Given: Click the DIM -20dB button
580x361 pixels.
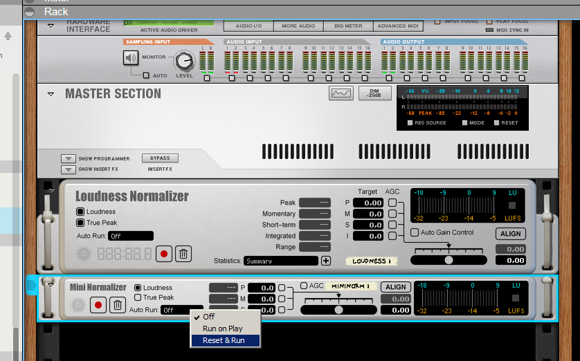Looking at the screenshot, I should point(374,93).
